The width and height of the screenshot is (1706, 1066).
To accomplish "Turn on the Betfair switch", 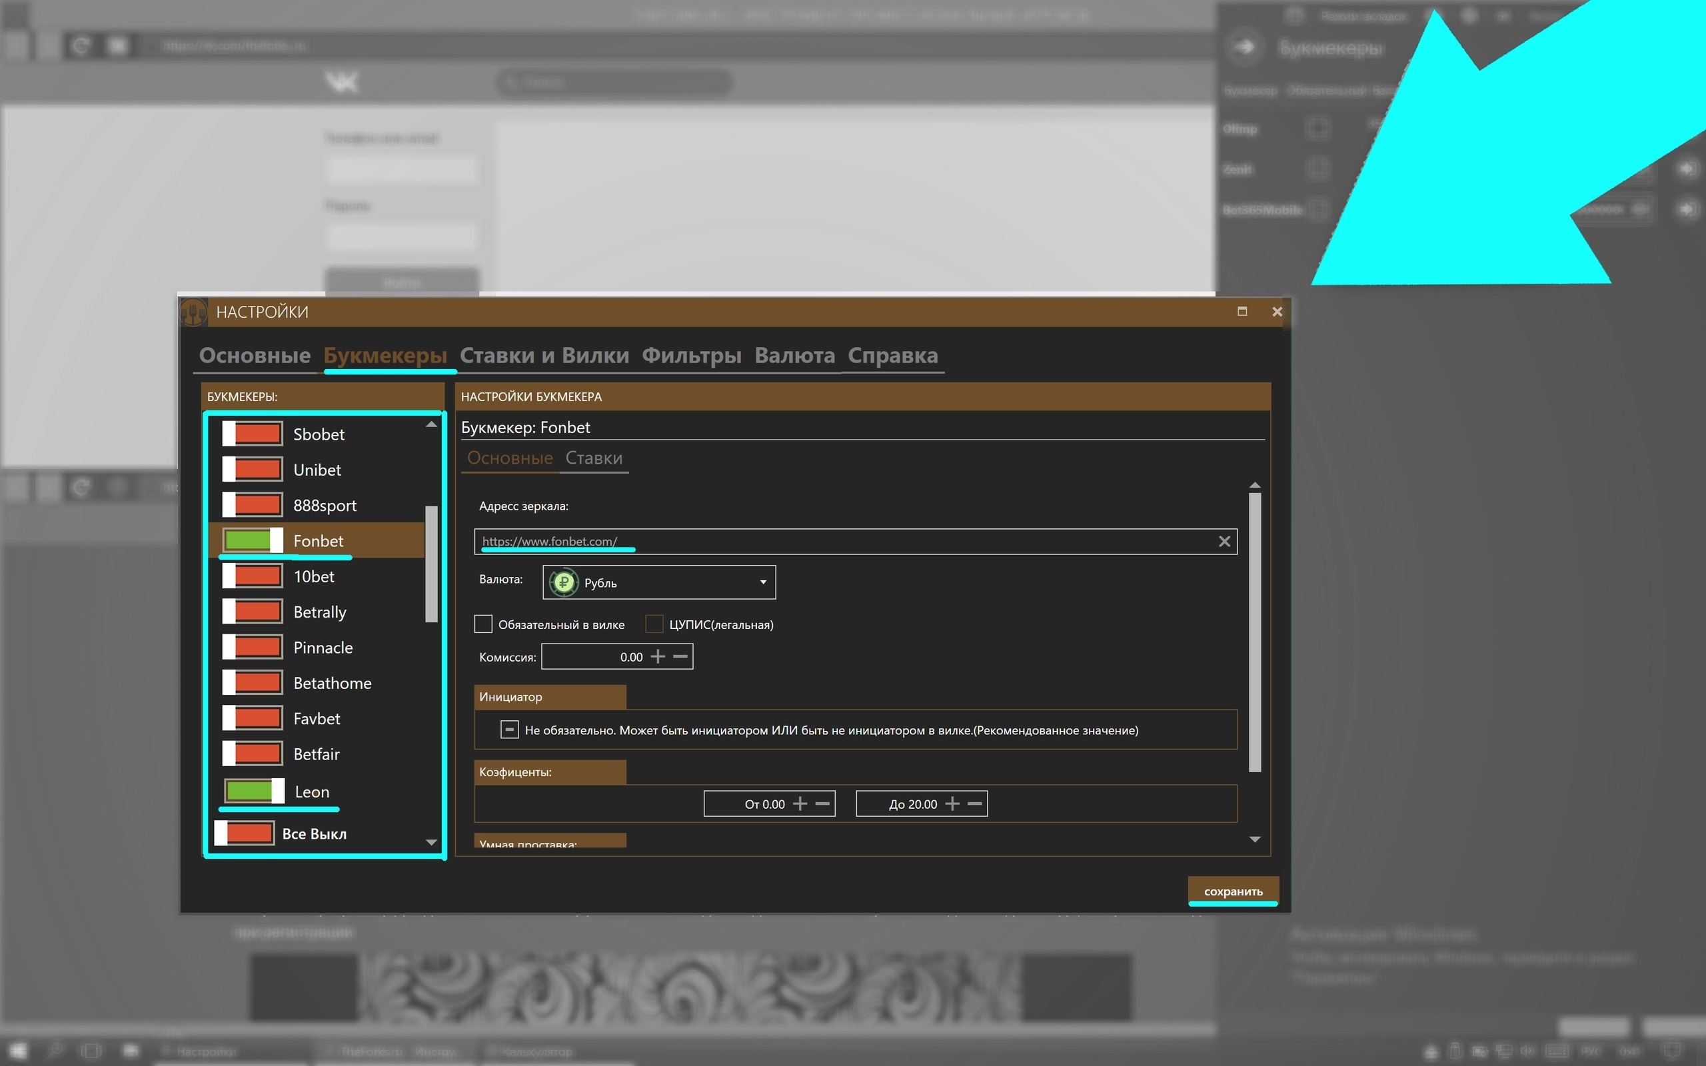I will point(253,754).
